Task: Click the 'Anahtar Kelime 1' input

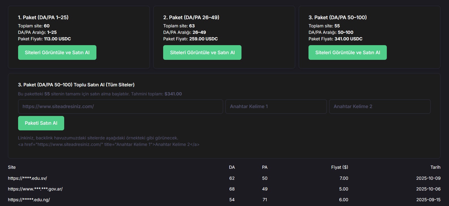Action: tap(276, 106)
